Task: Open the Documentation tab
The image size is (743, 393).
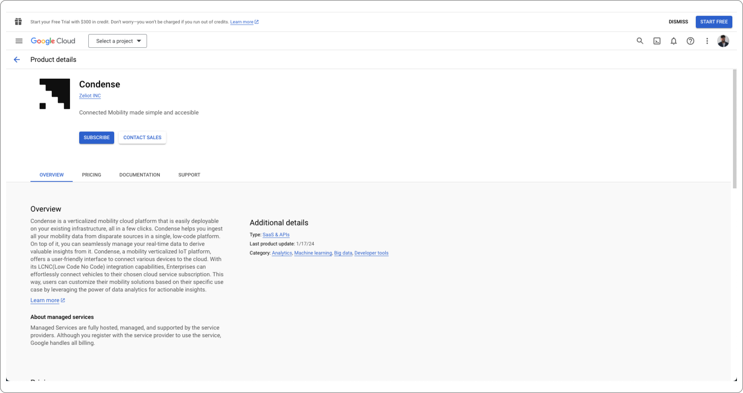Action: click(140, 175)
